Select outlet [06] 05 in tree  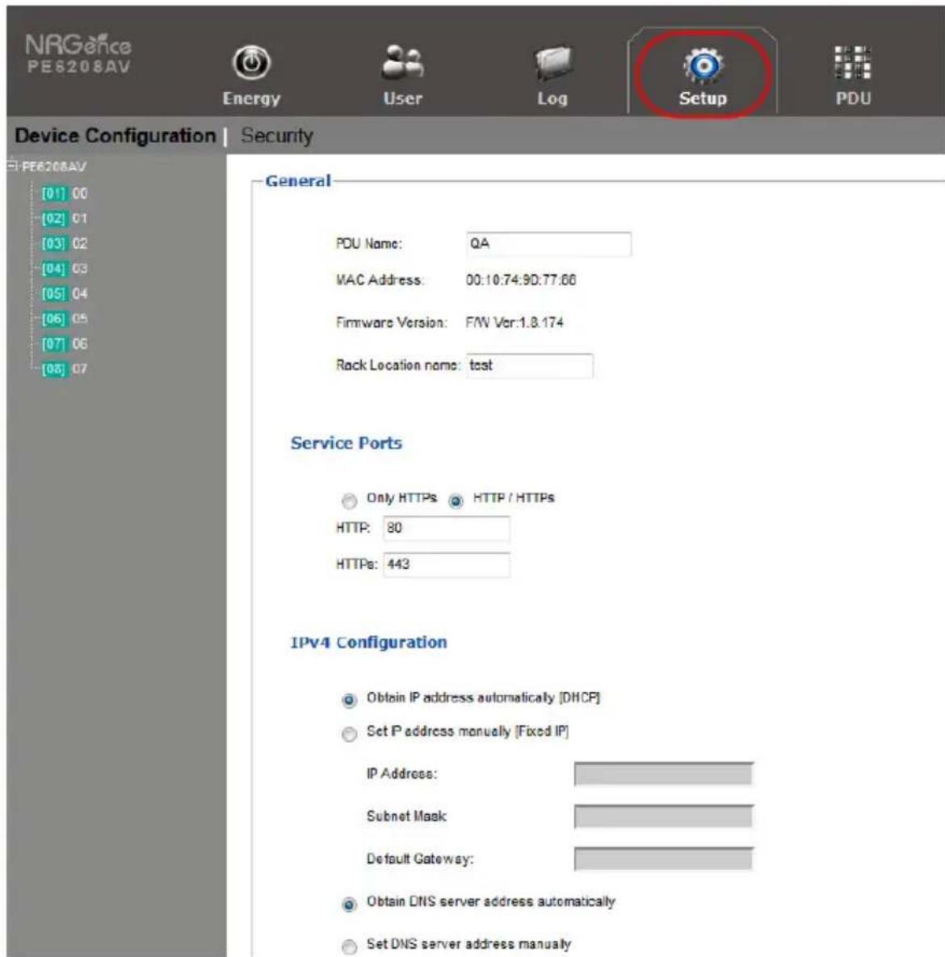pos(64,318)
